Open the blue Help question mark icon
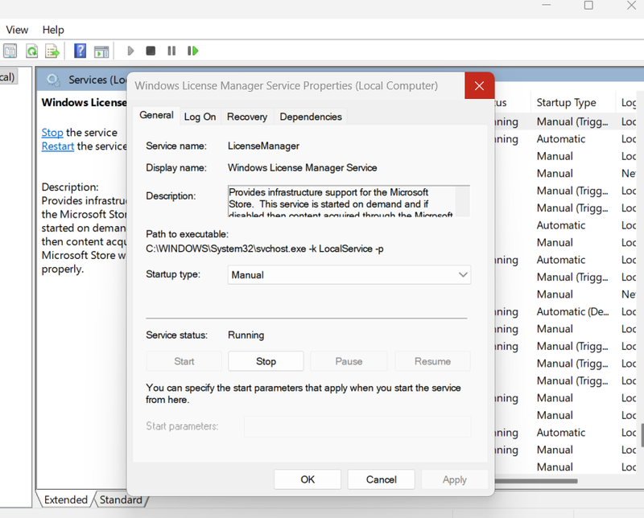Viewport: 644px width, 518px height. [x=80, y=51]
